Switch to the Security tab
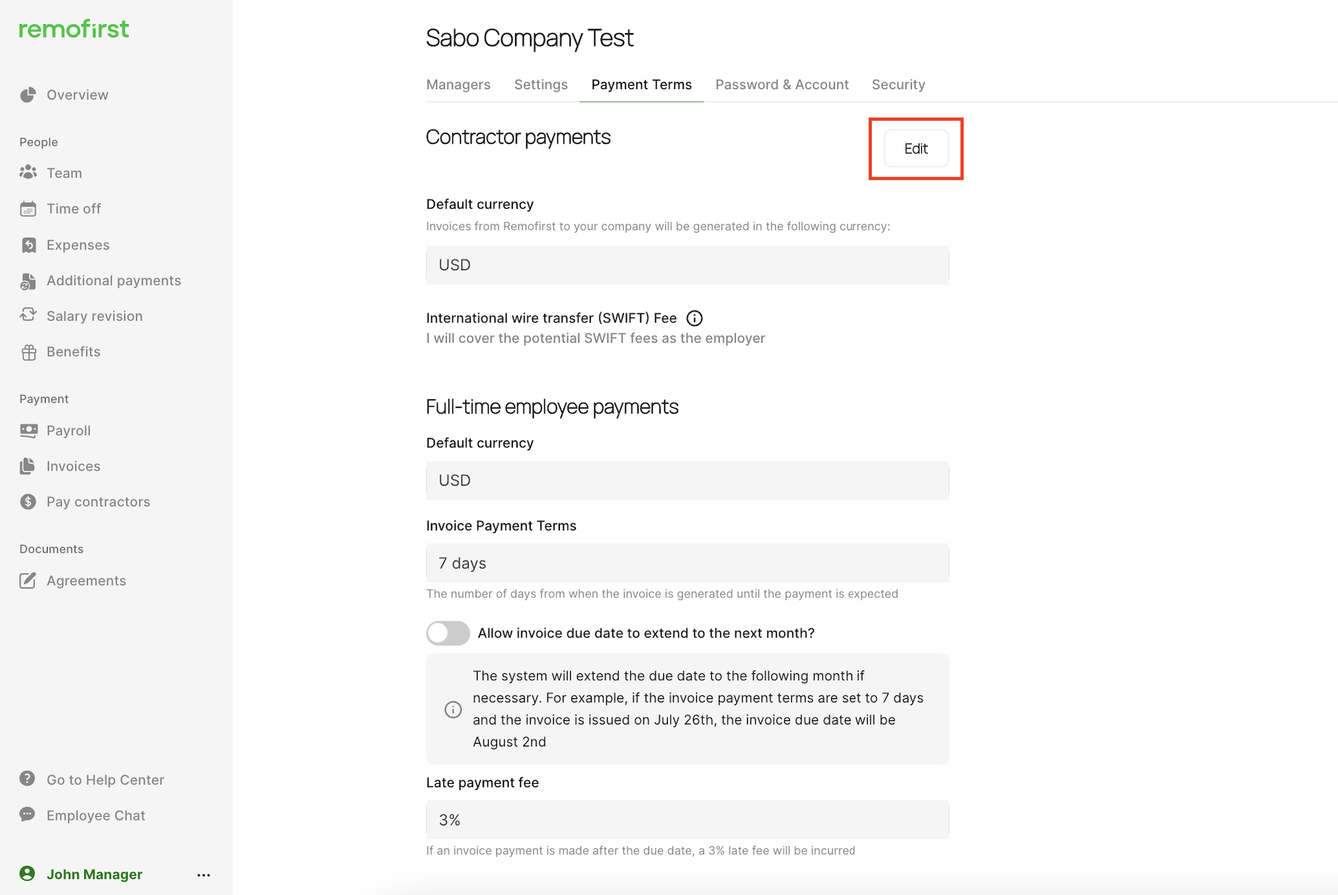Image resolution: width=1338 pixels, height=895 pixels. tap(898, 84)
